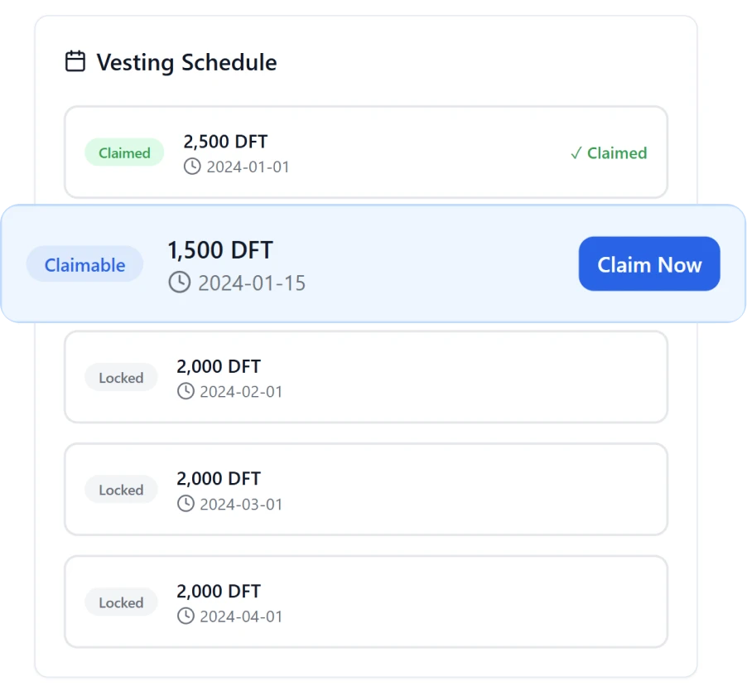747x696 pixels.
Task: Click the clock icon next to 2024-01-15
Action: click(179, 282)
